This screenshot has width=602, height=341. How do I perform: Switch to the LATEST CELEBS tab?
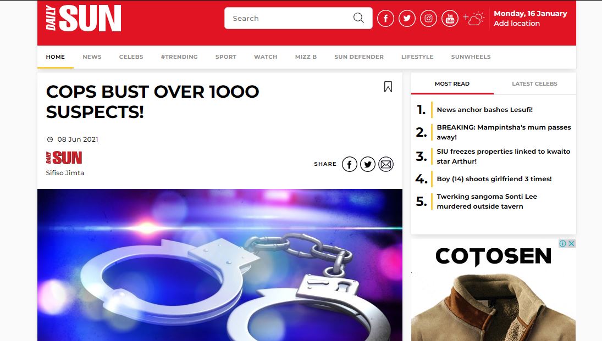pos(534,83)
